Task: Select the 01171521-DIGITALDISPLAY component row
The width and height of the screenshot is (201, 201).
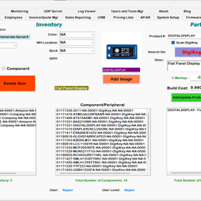Action: pos(101,125)
